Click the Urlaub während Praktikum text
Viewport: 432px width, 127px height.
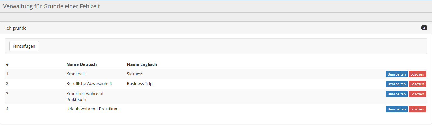(92, 109)
